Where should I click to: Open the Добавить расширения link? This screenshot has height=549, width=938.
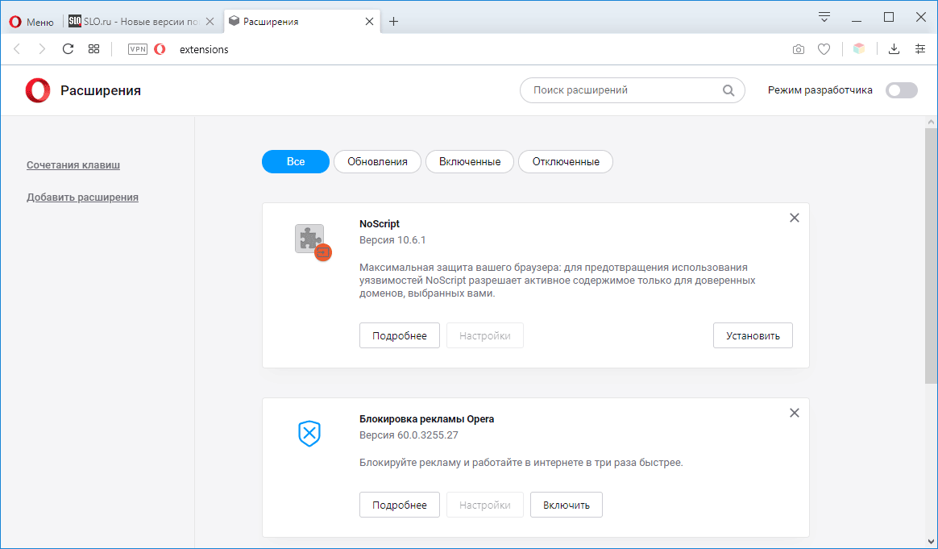pos(82,197)
